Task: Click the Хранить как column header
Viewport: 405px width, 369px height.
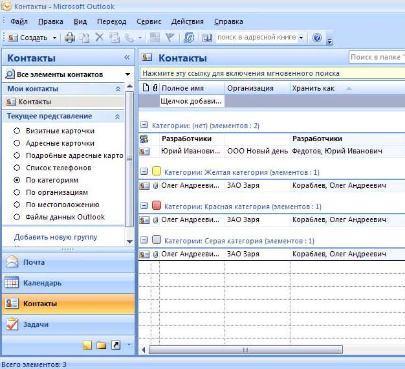Action: pos(313,88)
